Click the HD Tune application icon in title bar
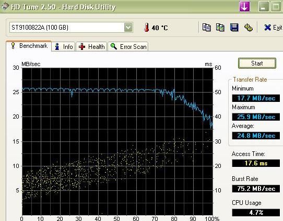The width and height of the screenshot is (283, 221). pos(5,6)
